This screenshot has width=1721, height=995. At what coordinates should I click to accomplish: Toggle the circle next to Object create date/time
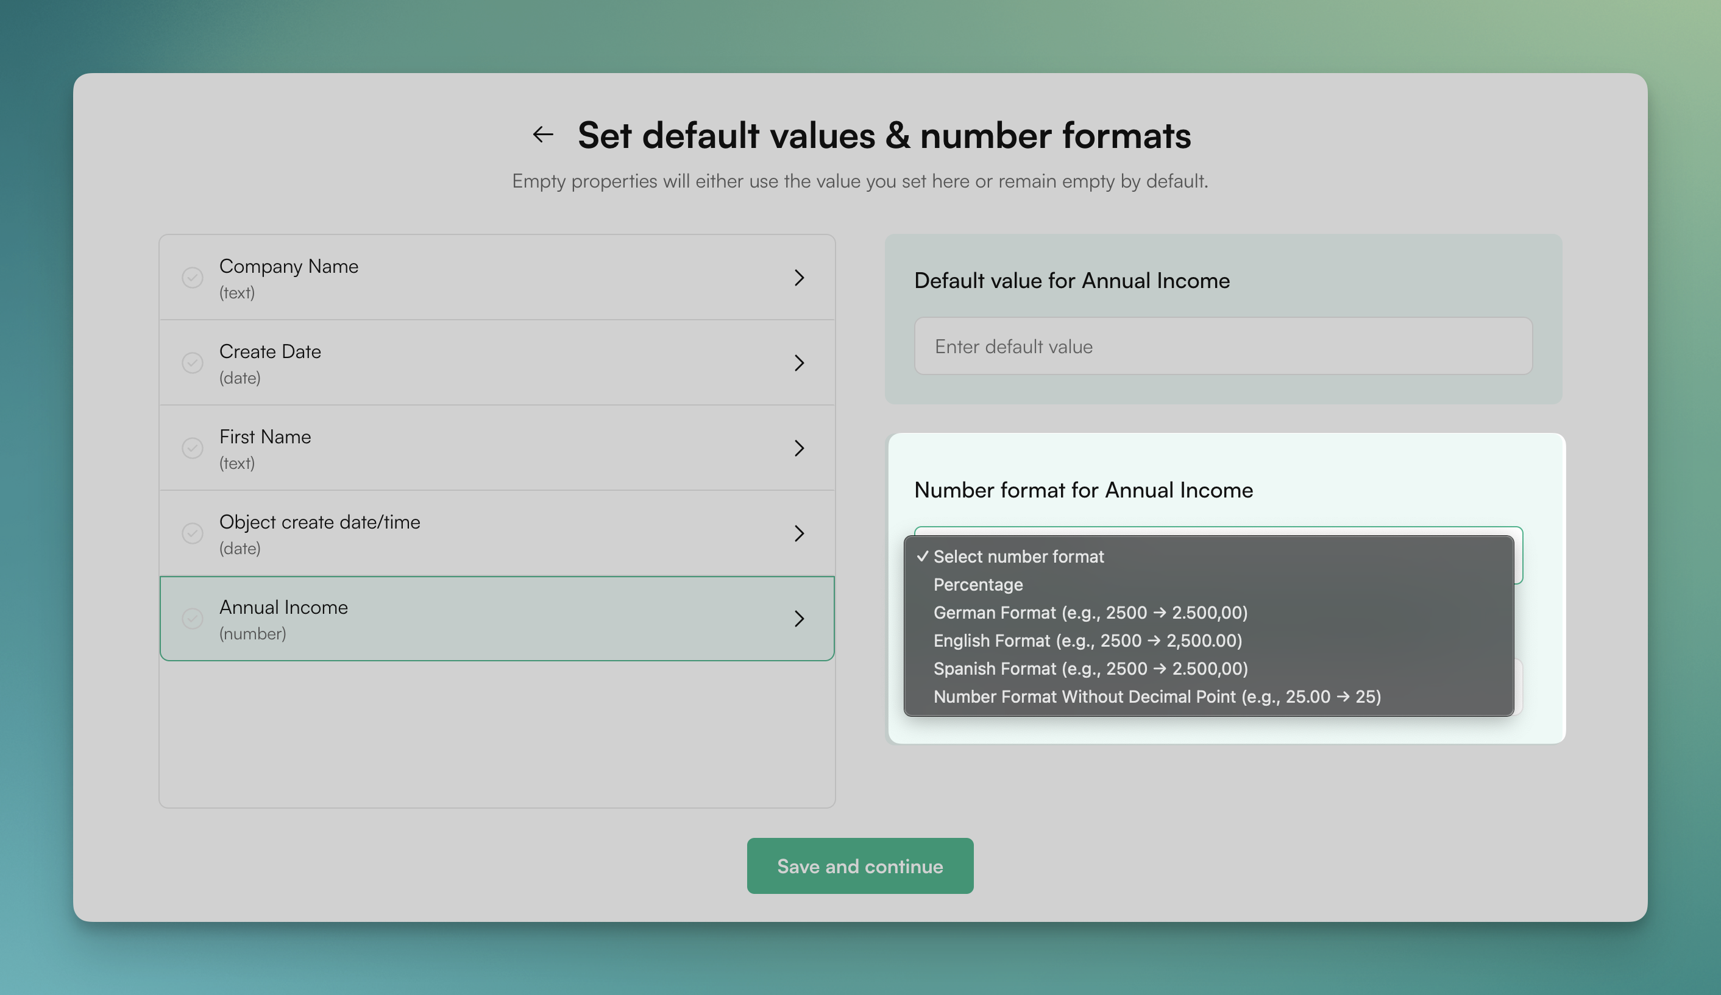[x=193, y=533]
